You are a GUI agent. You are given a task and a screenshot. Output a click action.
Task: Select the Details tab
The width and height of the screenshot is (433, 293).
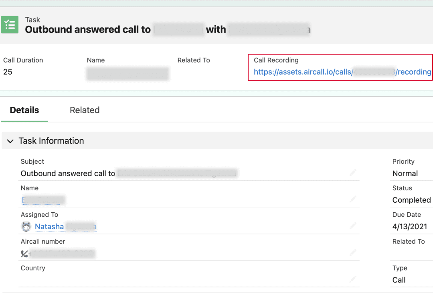24,110
